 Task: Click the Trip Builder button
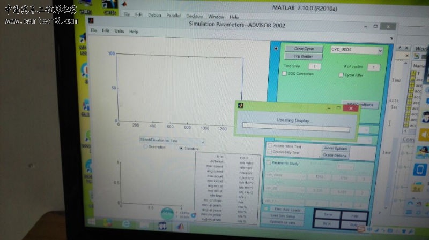click(303, 56)
